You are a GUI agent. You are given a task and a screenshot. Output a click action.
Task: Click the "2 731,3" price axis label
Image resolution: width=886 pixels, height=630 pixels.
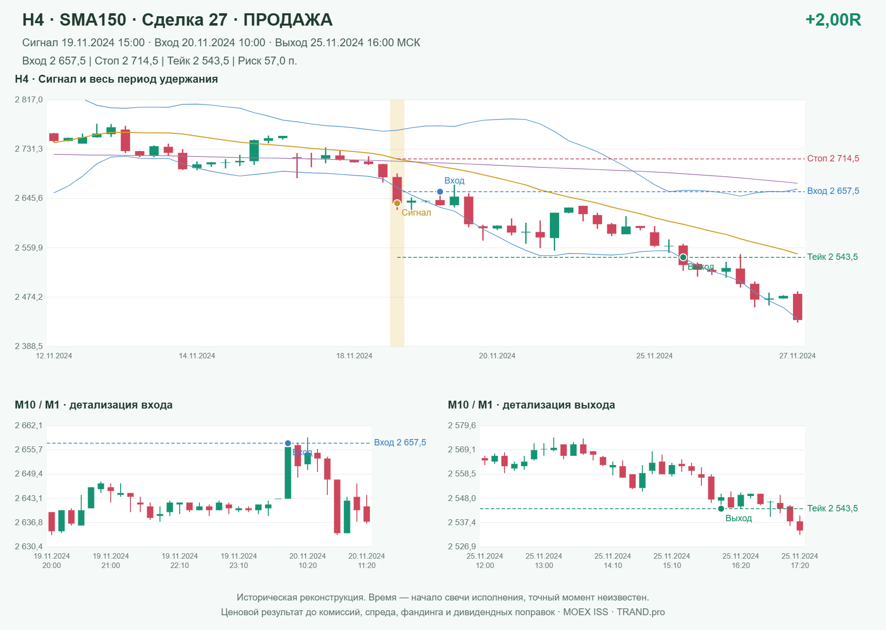click(29, 149)
